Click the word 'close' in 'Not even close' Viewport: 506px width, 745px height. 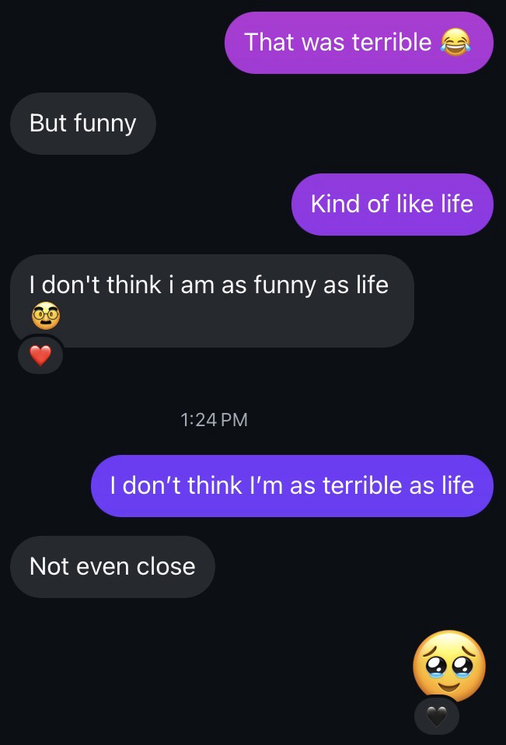pos(166,566)
